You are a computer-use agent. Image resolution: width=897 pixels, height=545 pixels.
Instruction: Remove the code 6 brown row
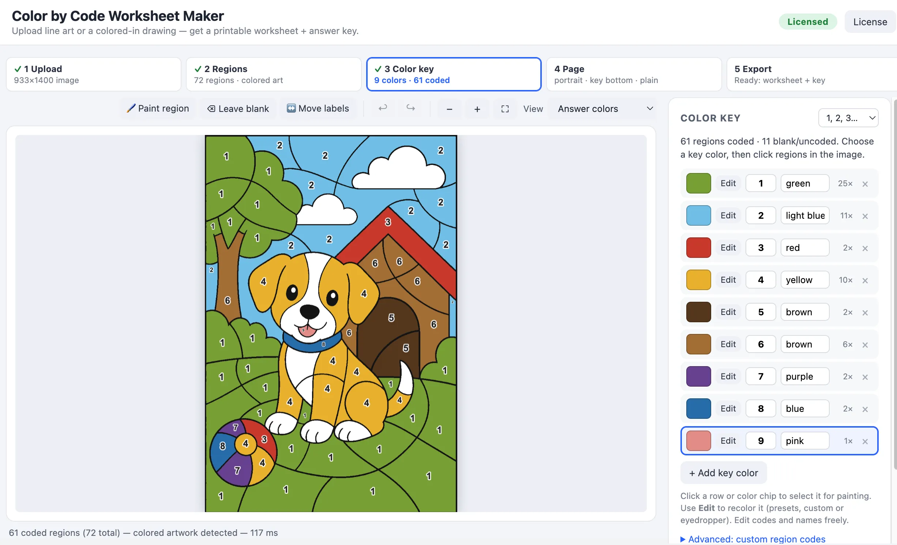[865, 345]
